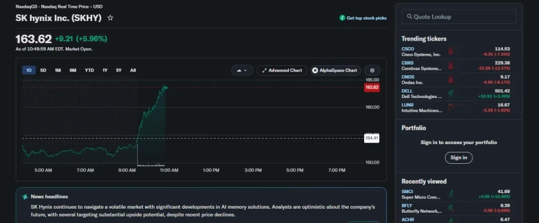The height and width of the screenshot is (223, 539).
Task: Click SMCI mini sparkline chart
Action: pyautogui.click(x=451, y=194)
